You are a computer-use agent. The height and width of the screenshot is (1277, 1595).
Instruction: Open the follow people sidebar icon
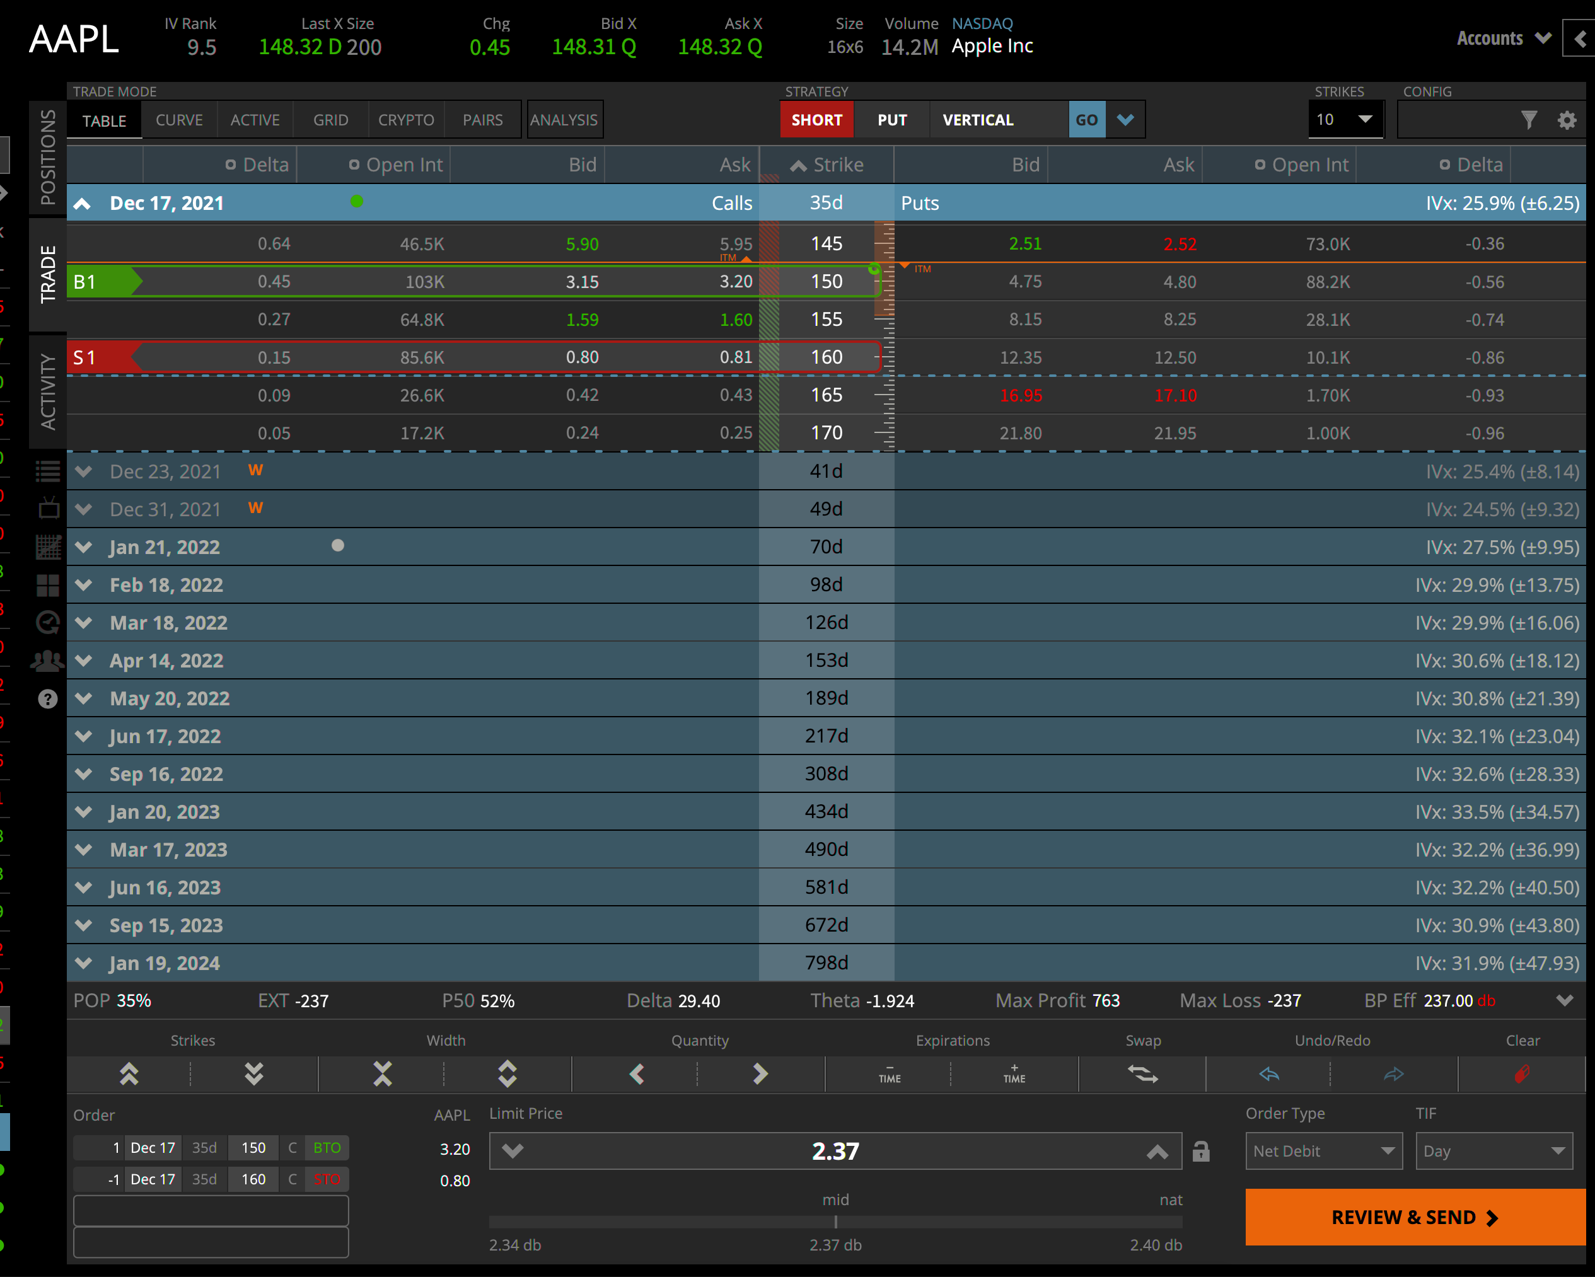click(x=48, y=661)
